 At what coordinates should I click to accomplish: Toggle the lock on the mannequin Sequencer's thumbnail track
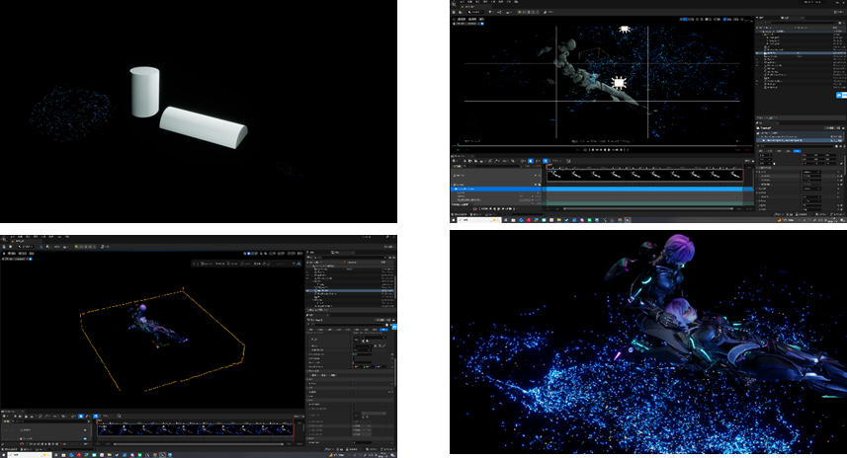[x=540, y=175]
